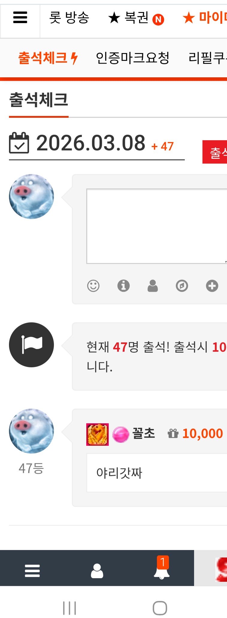This screenshot has height=618, width=227.
Task: Focus the attendance comment text area
Action: point(157,226)
